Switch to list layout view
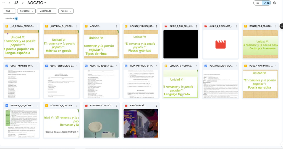283x149 pixels. point(258,3)
